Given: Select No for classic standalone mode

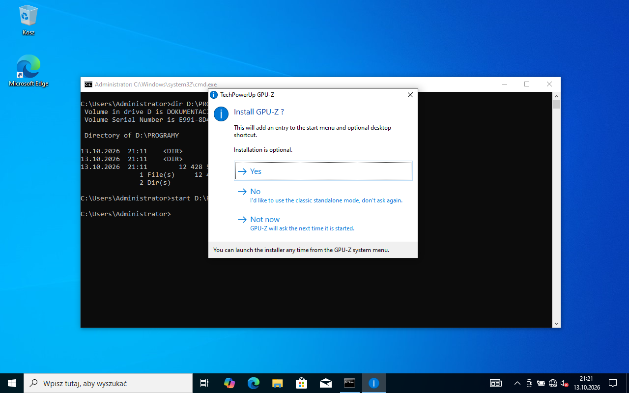Looking at the screenshot, I should pyautogui.click(x=323, y=196).
